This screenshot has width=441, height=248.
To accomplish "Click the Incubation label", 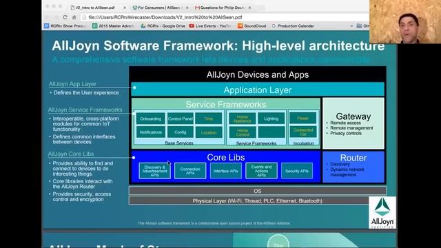I will pyautogui.click(x=303, y=143).
